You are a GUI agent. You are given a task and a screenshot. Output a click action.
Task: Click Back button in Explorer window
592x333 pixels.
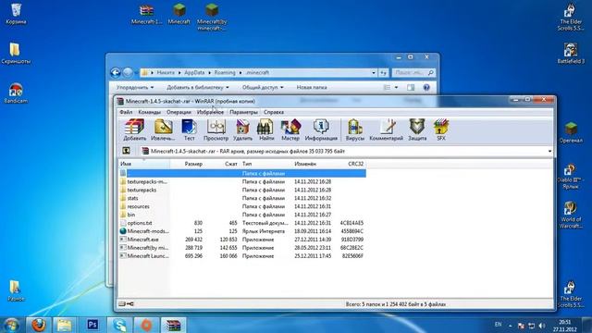(x=116, y=72)
